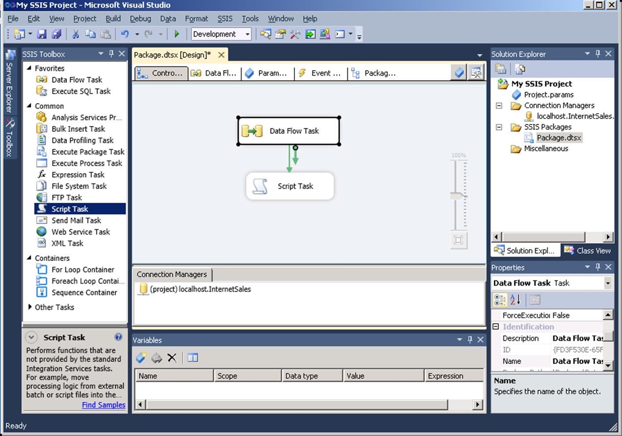622x436 pixels.
Task: Click Add Variable icon in Variables
Action: (141, 358)
